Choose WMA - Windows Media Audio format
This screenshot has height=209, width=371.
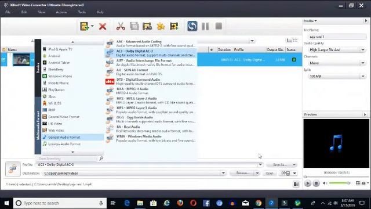tap(151, 138)
